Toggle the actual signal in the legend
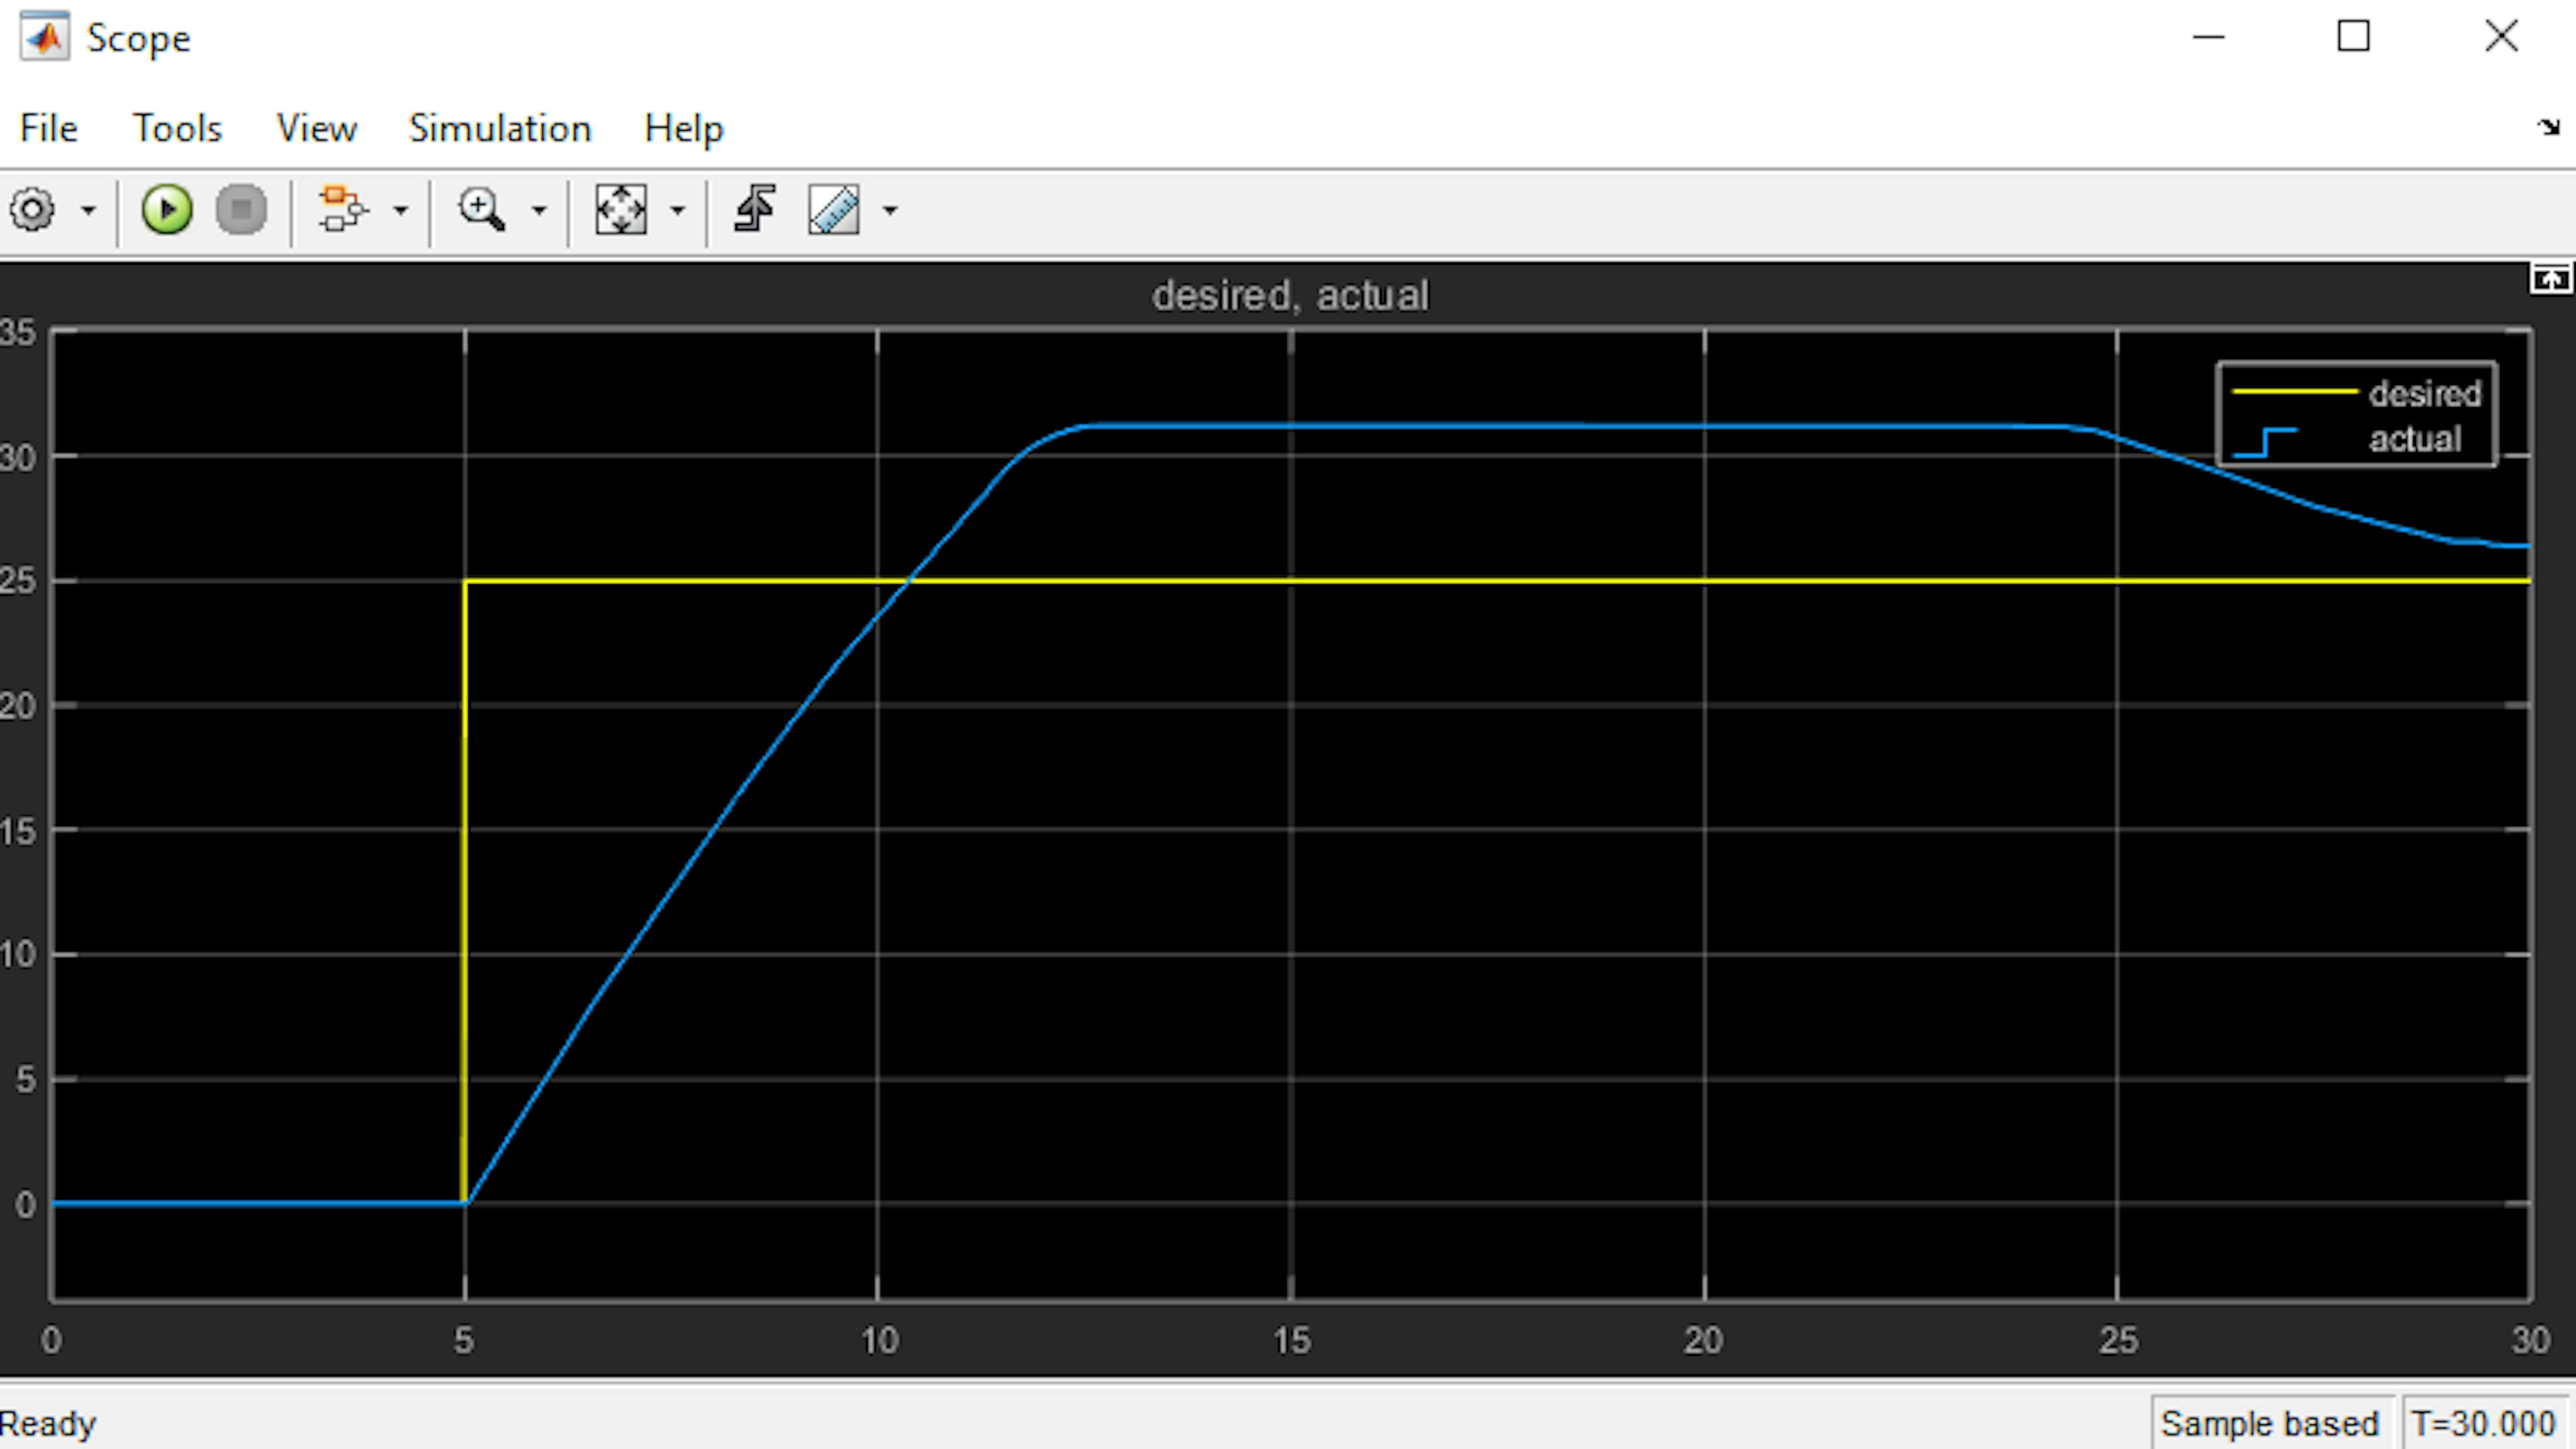 [x=2414, y=439]
